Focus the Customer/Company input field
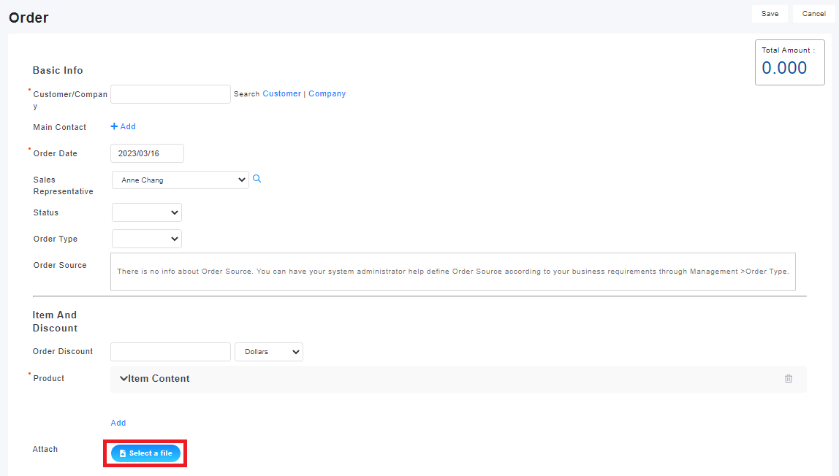 point(170,94)
